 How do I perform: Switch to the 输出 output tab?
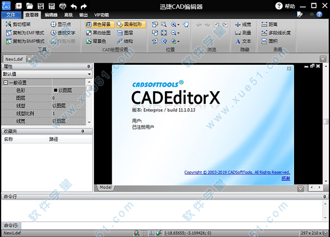(x=84, y=15)
